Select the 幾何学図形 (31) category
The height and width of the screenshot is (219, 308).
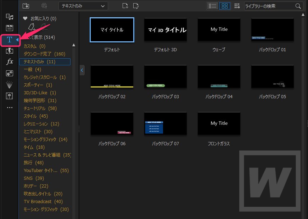click(x=40, y=101)
